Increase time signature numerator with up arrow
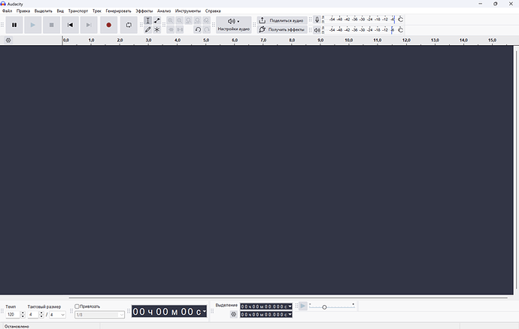519x329 pixels. coord(41,312)
